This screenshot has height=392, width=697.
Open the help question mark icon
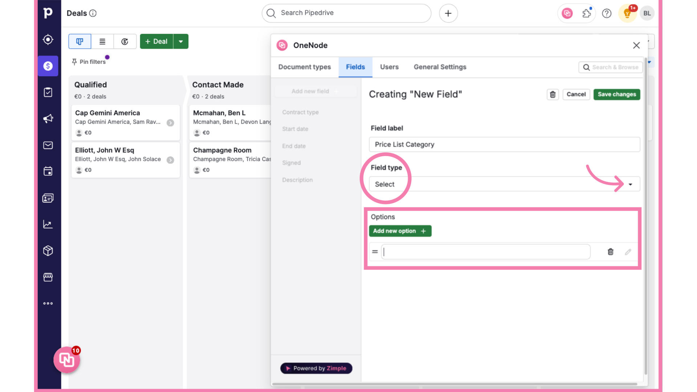607,13
